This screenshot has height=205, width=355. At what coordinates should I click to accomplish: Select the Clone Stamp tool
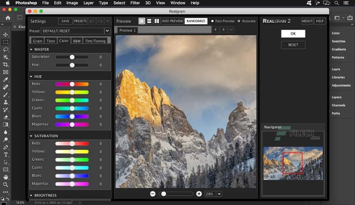coord(6,102)
